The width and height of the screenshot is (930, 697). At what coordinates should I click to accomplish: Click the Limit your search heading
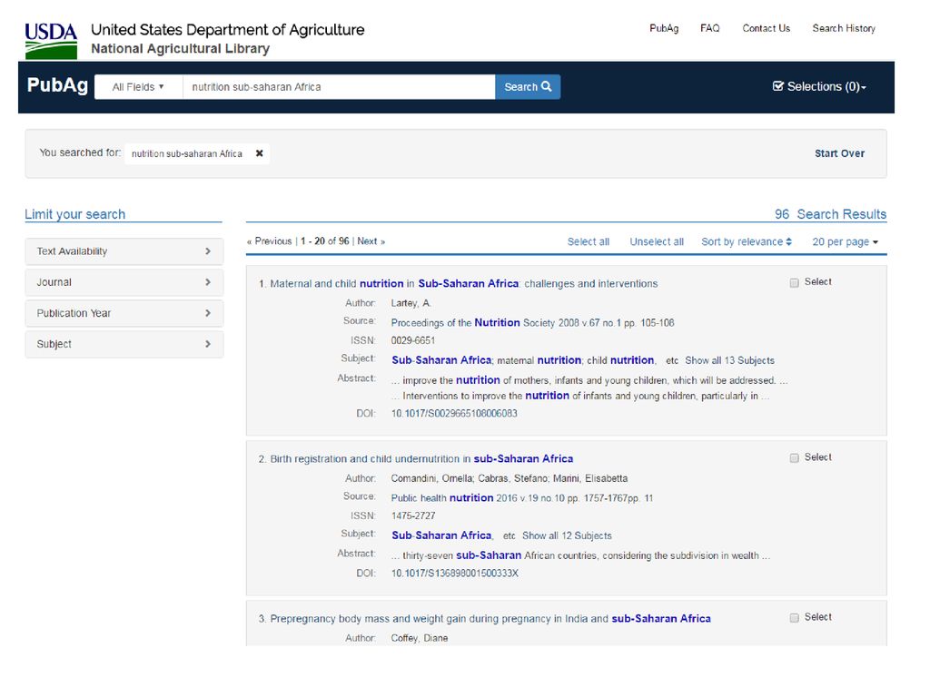(x=75, y=214)
